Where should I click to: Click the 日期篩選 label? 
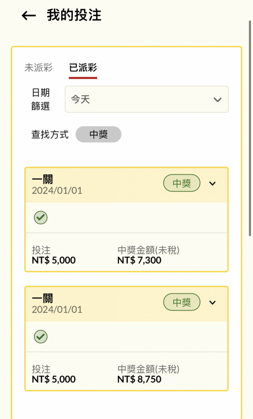41,99
